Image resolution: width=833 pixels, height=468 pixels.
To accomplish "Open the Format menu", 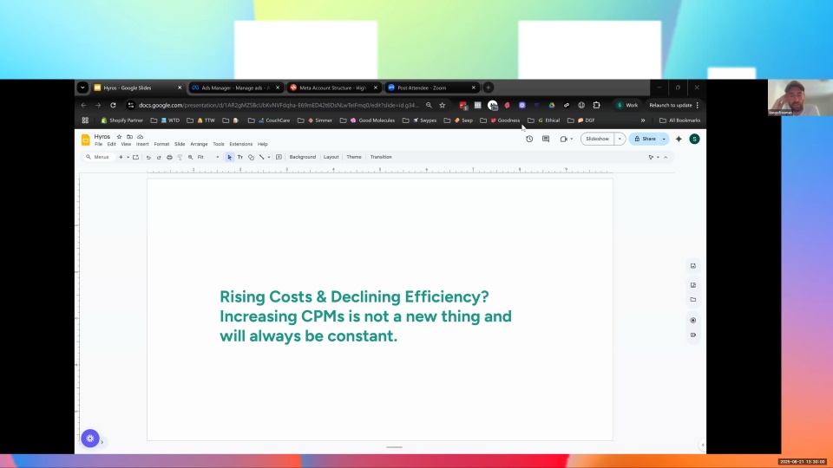I will [x=161, y=145].
